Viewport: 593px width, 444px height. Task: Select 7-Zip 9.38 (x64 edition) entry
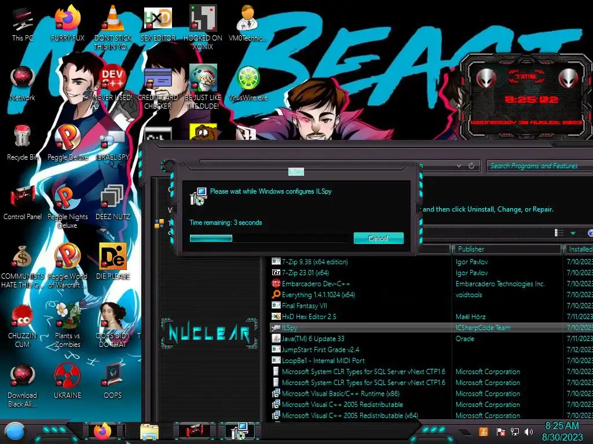coord(314,262)
